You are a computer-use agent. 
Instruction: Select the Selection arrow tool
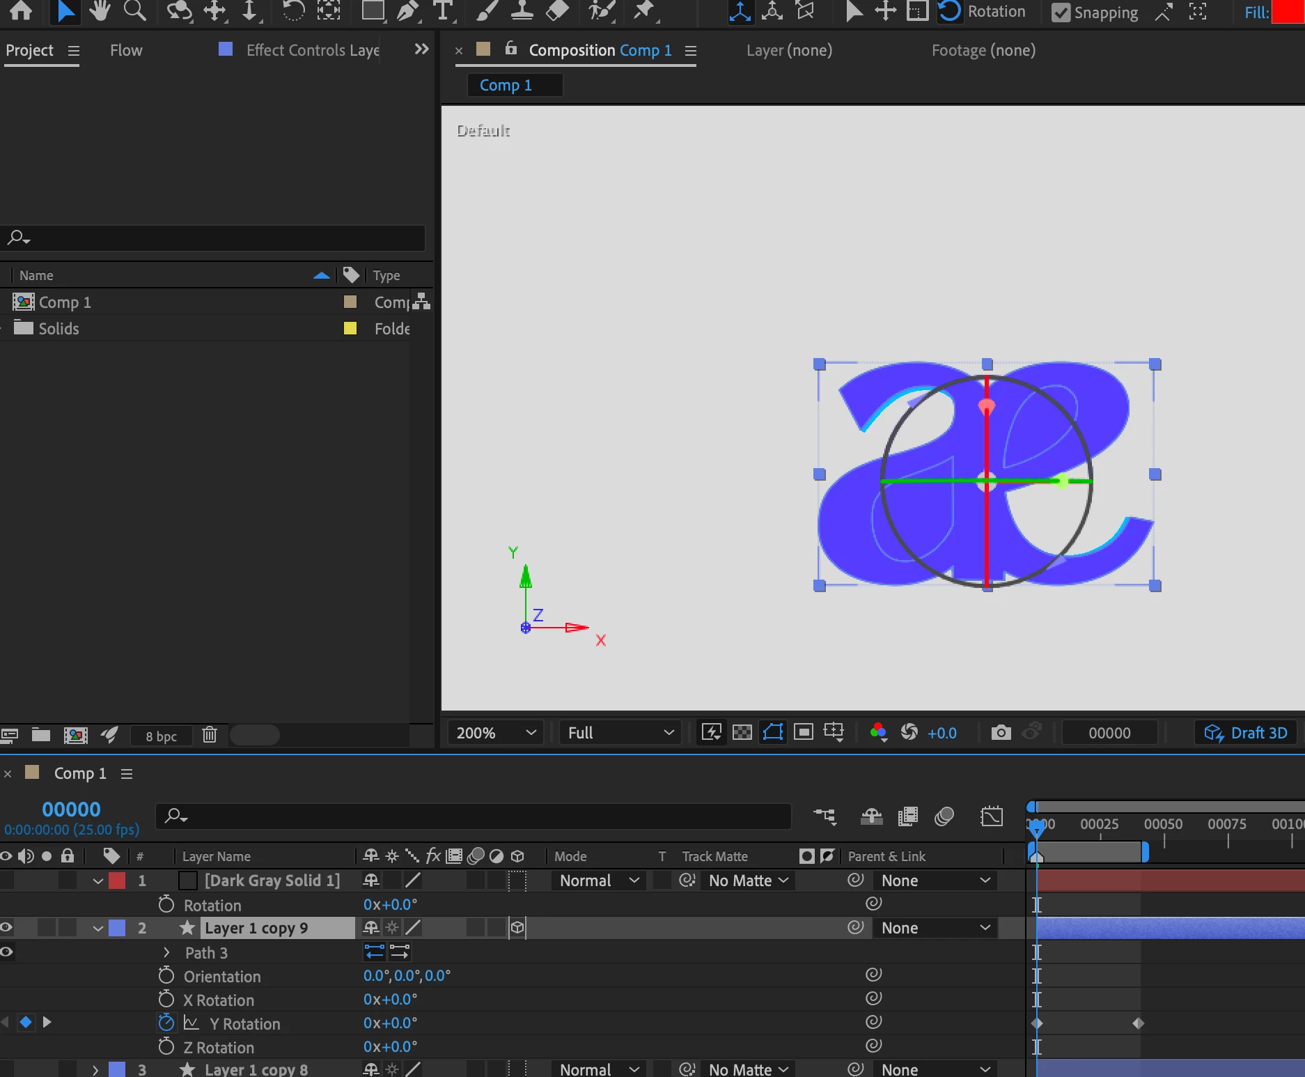[x=65, y=11]
